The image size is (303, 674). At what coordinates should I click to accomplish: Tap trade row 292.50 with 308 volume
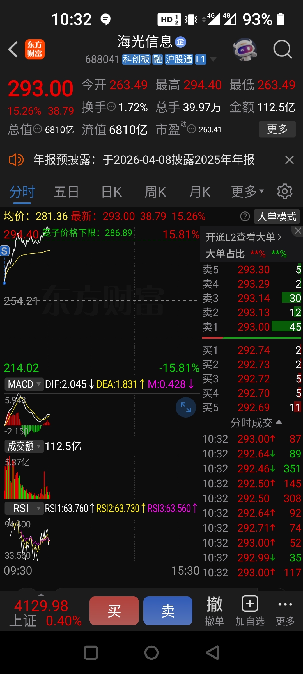tap(252, 498)
